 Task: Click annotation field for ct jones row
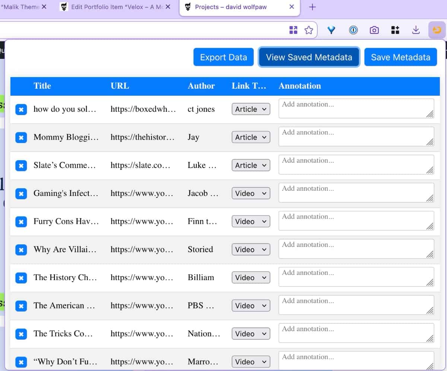click(356, 108)
